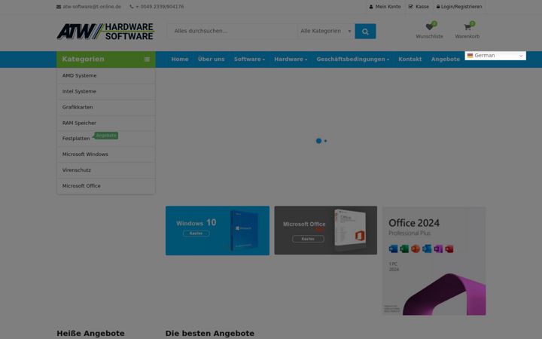This screenshot has width=542, height=339.
Task: Select AMD Systeme category
Action: pyautogui.click(x=106, y=75)
